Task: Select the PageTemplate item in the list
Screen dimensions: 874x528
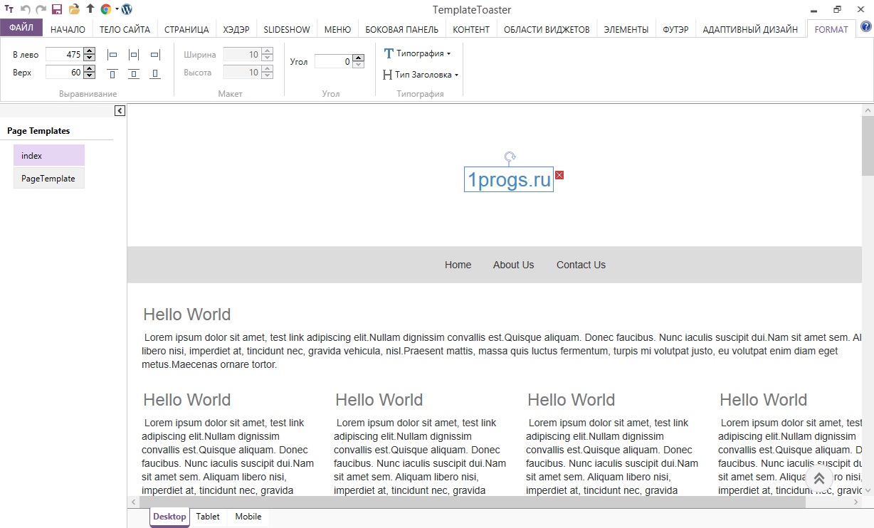Action: [49, 178]
